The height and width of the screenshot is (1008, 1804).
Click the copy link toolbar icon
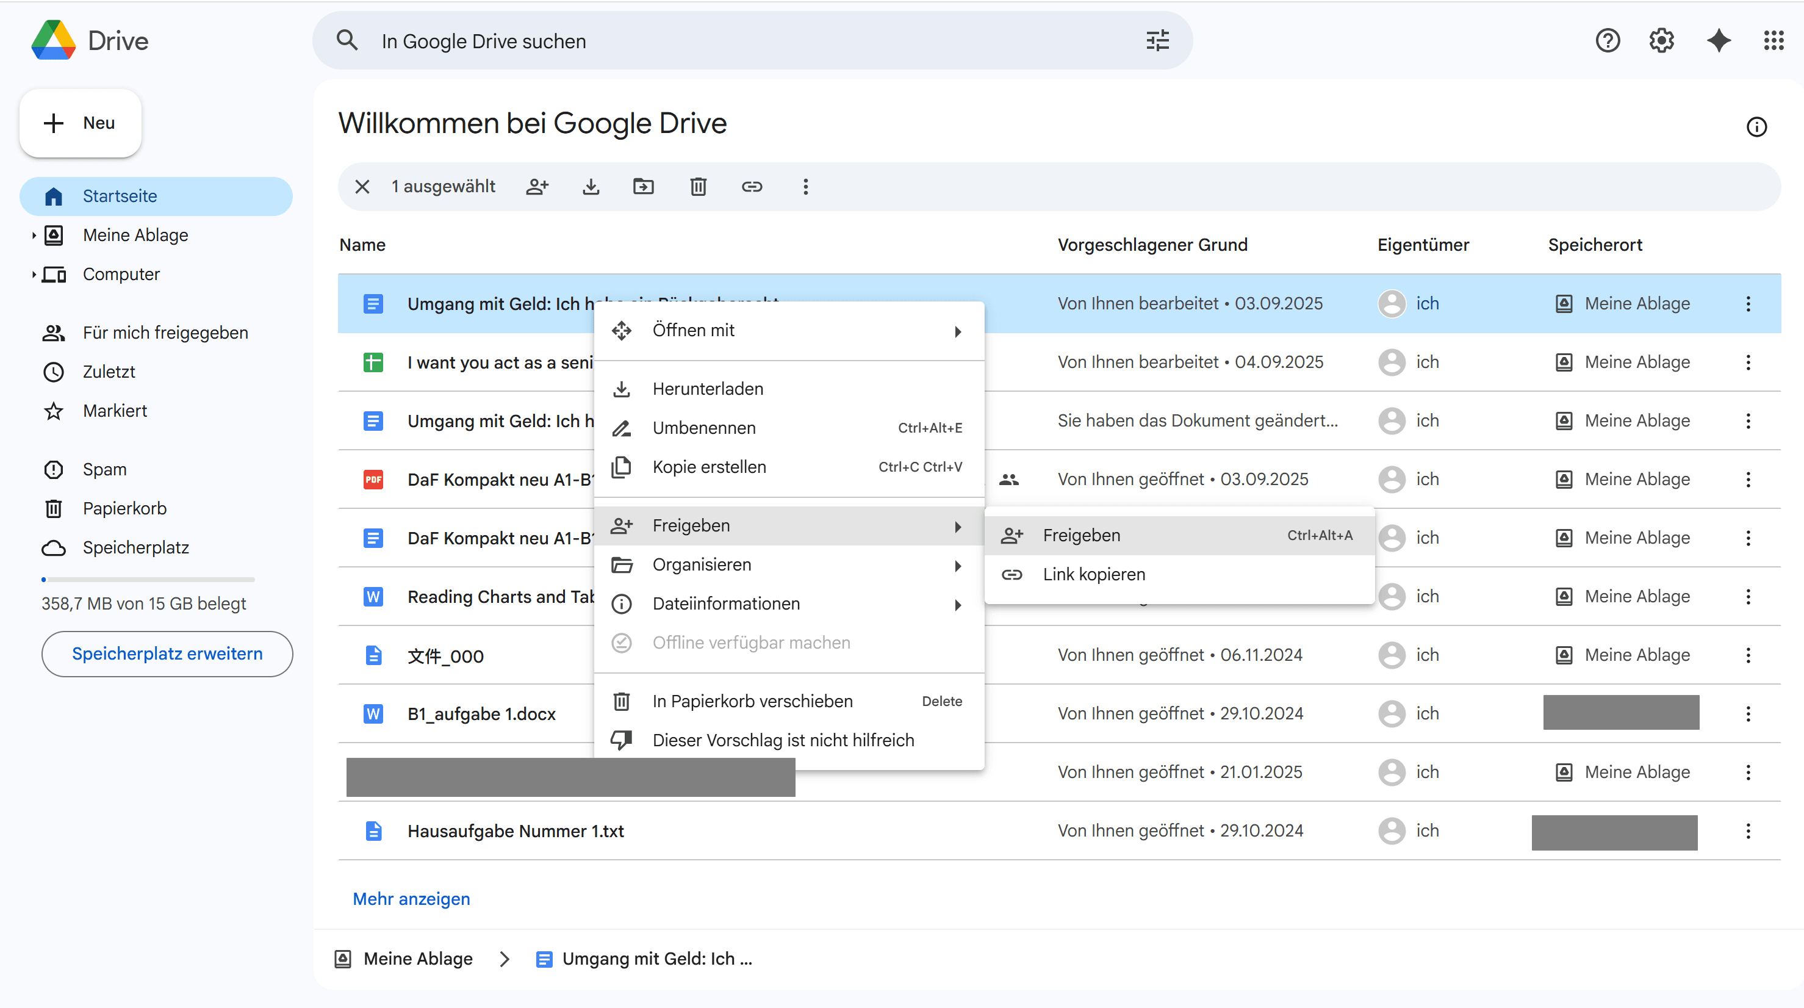tap(752, 186)
